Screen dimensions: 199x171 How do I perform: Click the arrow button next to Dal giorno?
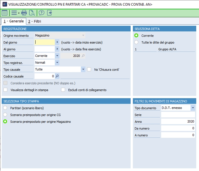pyautogui.click(x=57, y=42)
